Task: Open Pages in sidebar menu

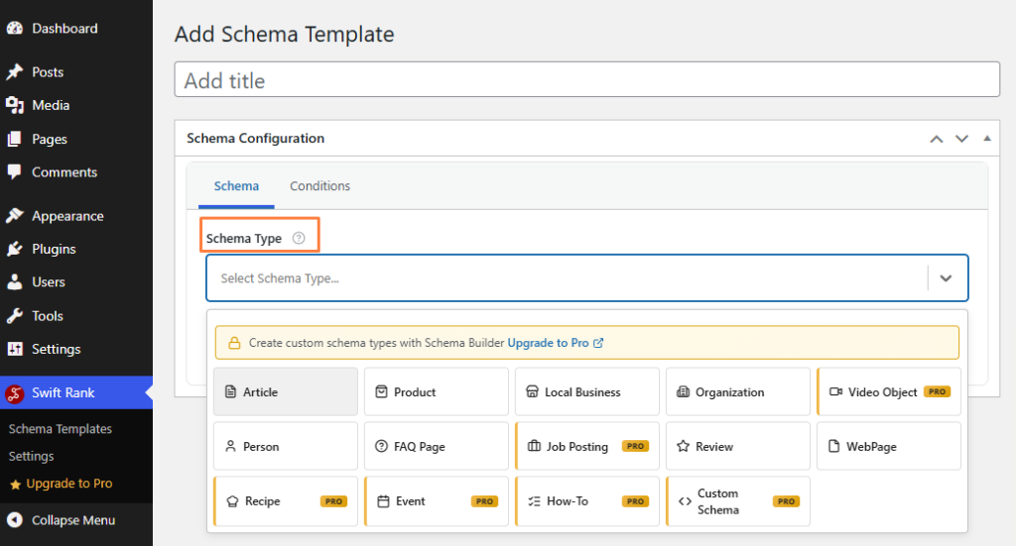Action: (50, 139)
